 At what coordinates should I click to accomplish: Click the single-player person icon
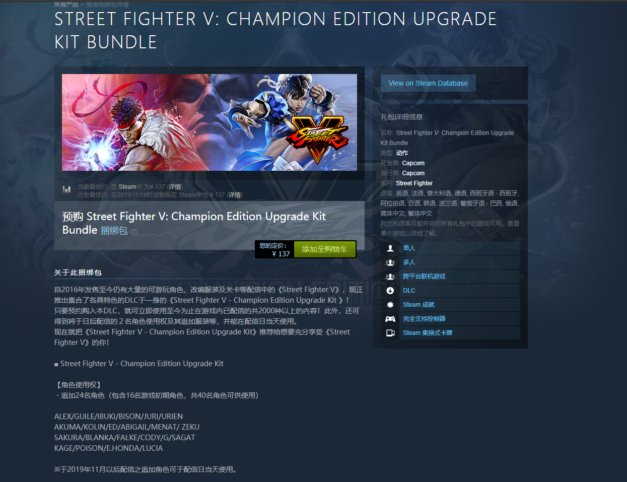coord(390,248)
